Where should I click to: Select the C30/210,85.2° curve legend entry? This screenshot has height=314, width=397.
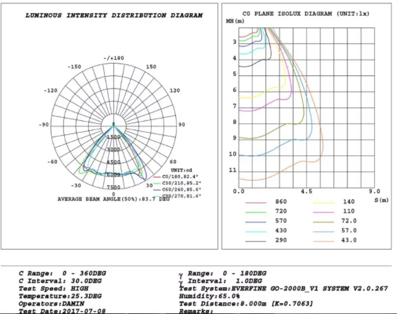tap(181, 183)
